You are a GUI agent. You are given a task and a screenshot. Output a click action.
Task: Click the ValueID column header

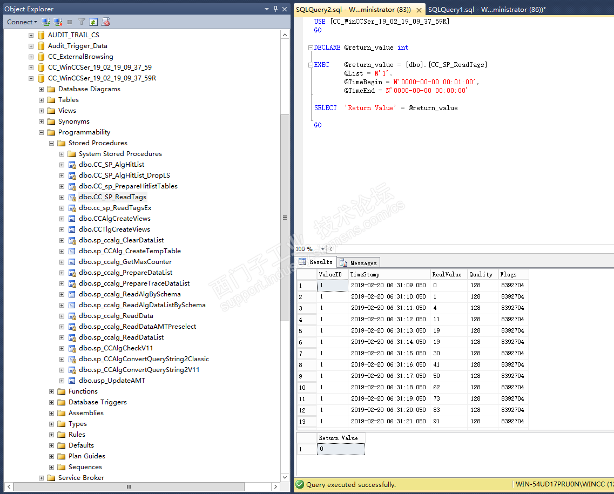click(333, 274)
